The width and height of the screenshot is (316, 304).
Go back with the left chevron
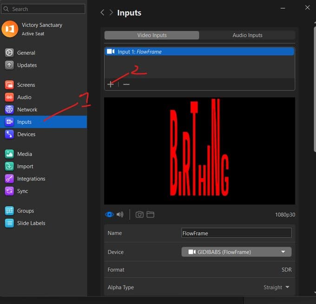(x=102, y=13)
